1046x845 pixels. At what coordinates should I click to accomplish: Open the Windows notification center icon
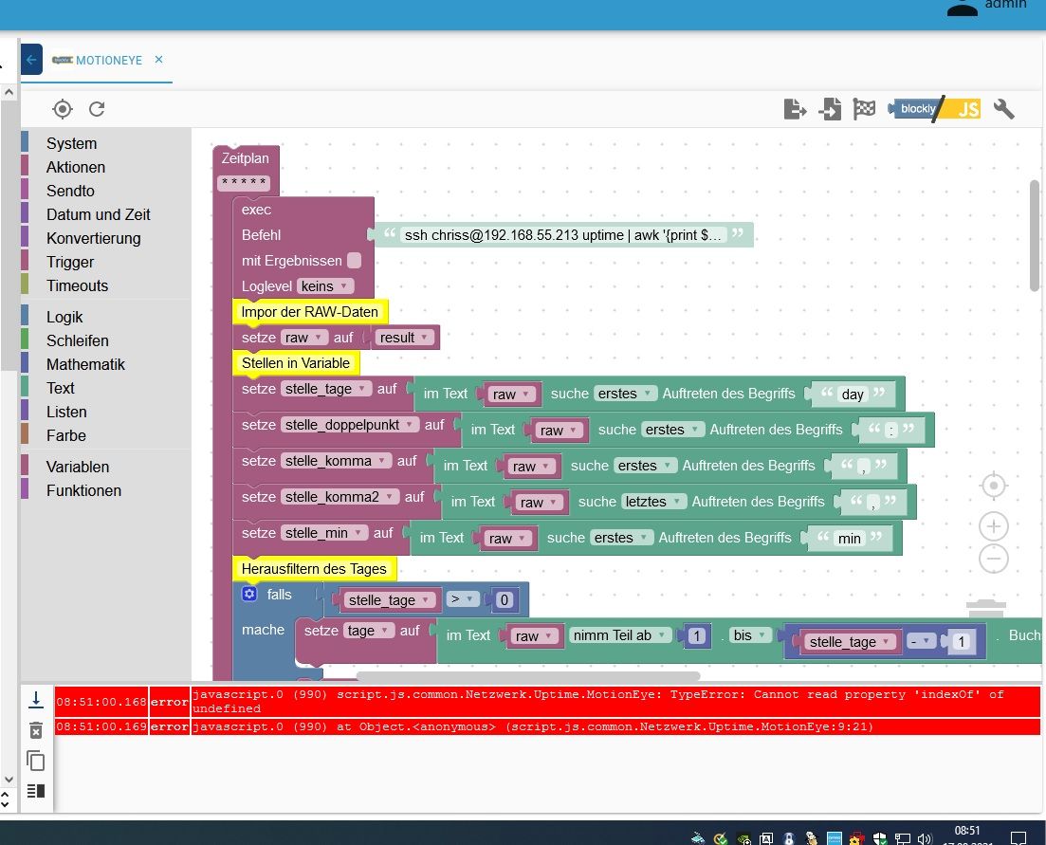click(x=1018, y=837)
